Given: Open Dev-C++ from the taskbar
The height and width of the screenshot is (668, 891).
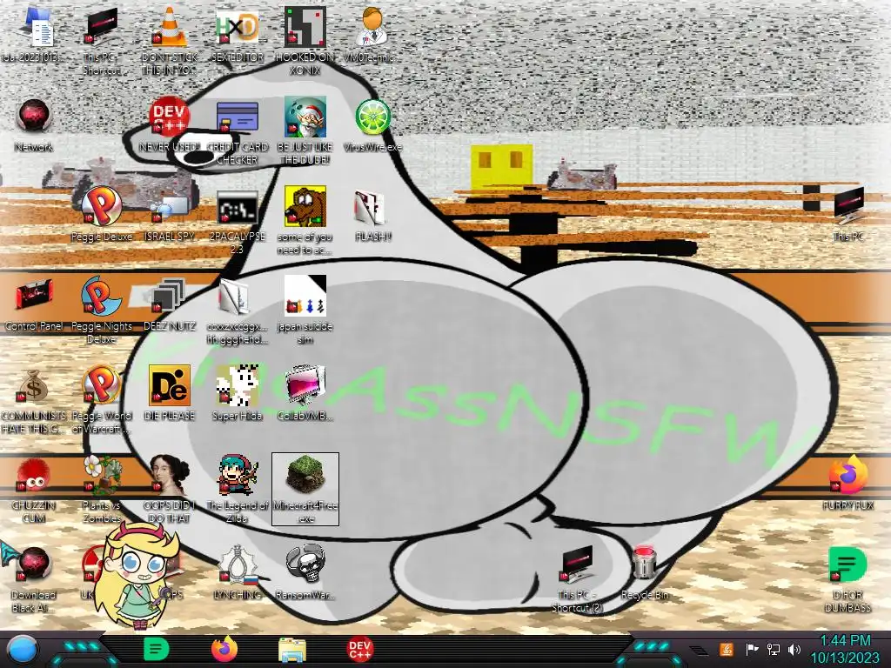Looking at the screenshot, I should point(359,649).
